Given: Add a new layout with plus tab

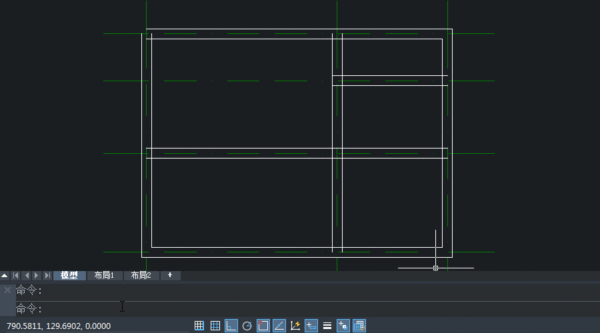Looking at the screenshot, I should (x=170, y=275).
